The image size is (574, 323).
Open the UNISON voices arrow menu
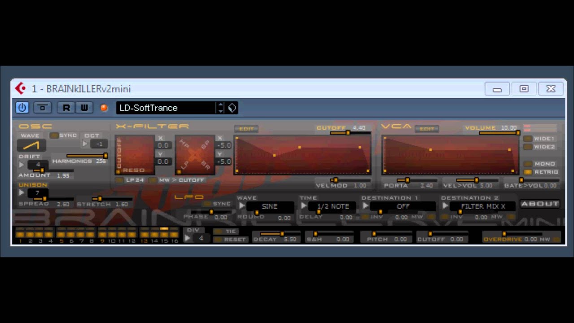22,193
